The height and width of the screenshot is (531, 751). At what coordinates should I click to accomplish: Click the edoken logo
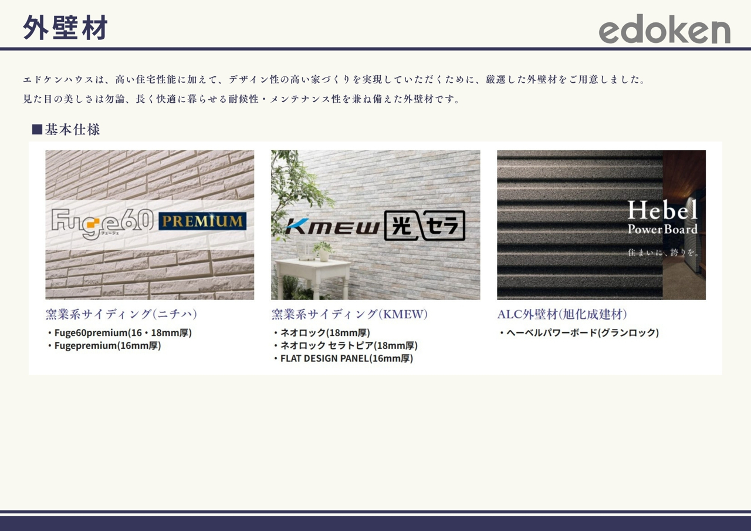[x=664, y=29]
